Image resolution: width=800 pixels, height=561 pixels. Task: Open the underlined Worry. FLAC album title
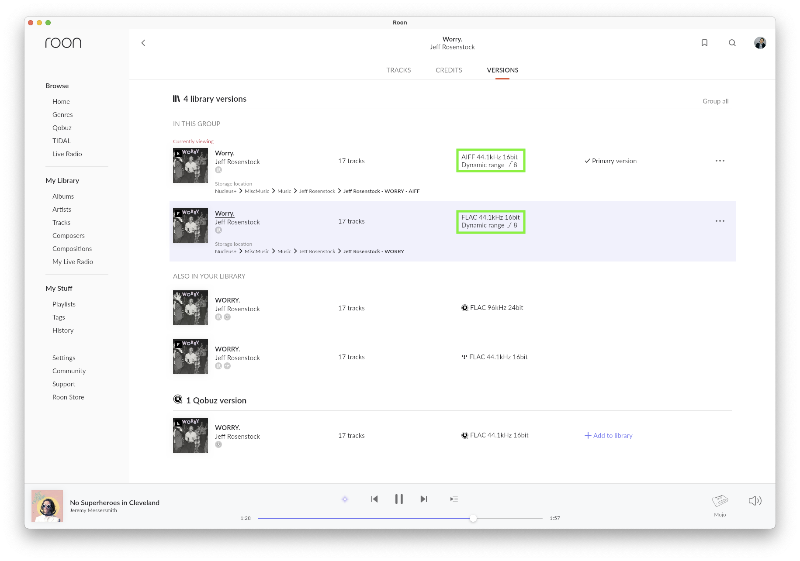coord(225,213)
